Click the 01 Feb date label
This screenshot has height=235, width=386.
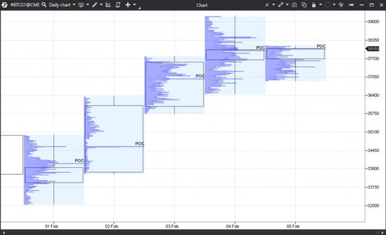click(52, 226)
